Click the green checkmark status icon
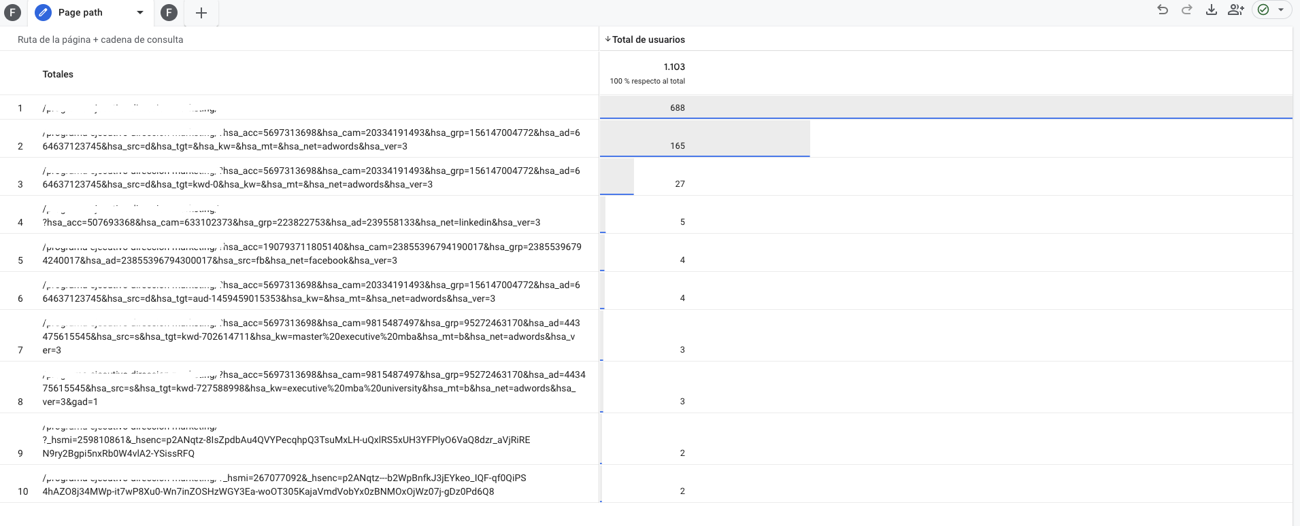 pos(1263,10)
